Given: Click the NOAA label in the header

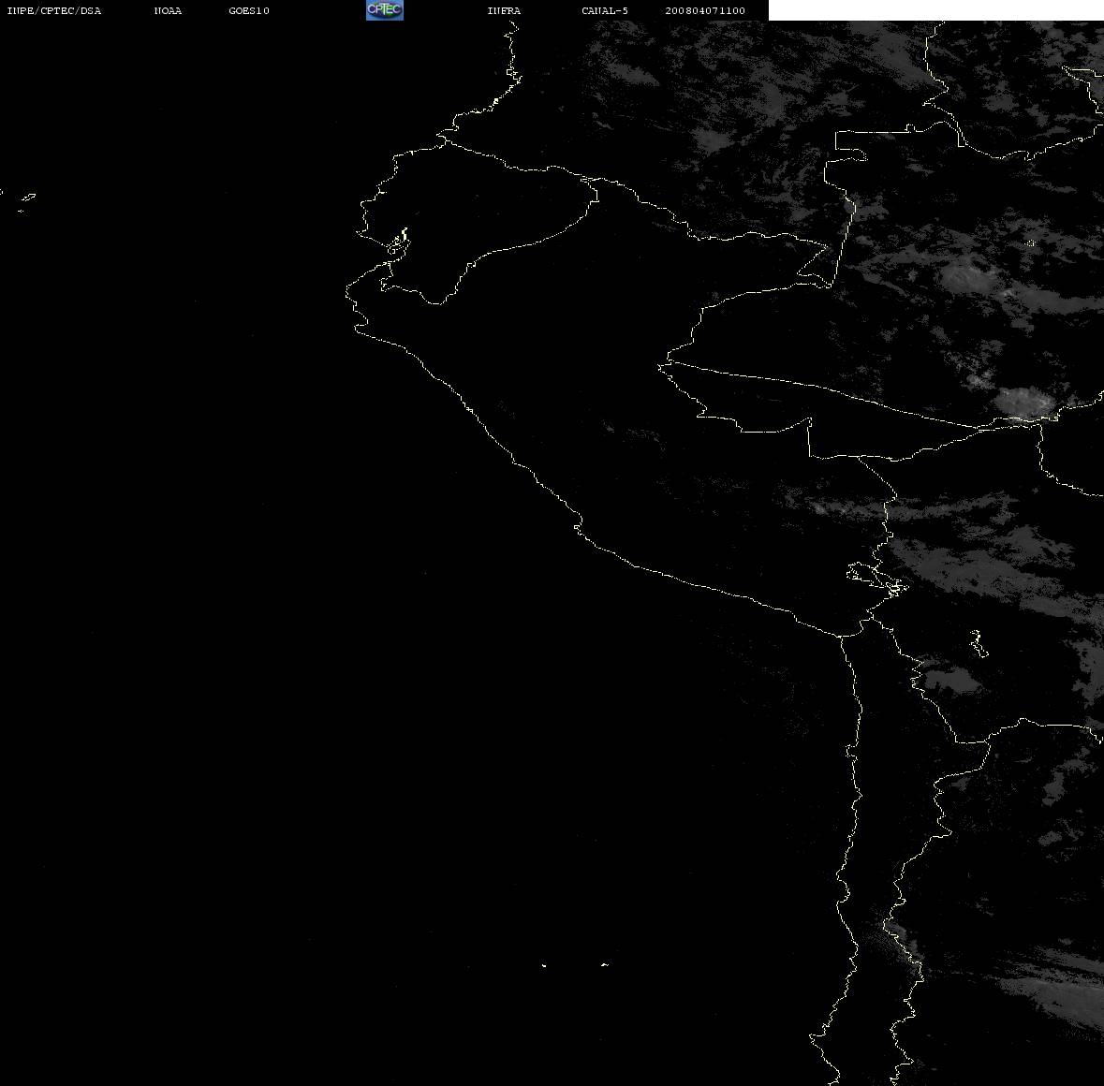Looking at the screenshot, I should tap(168, 10).
